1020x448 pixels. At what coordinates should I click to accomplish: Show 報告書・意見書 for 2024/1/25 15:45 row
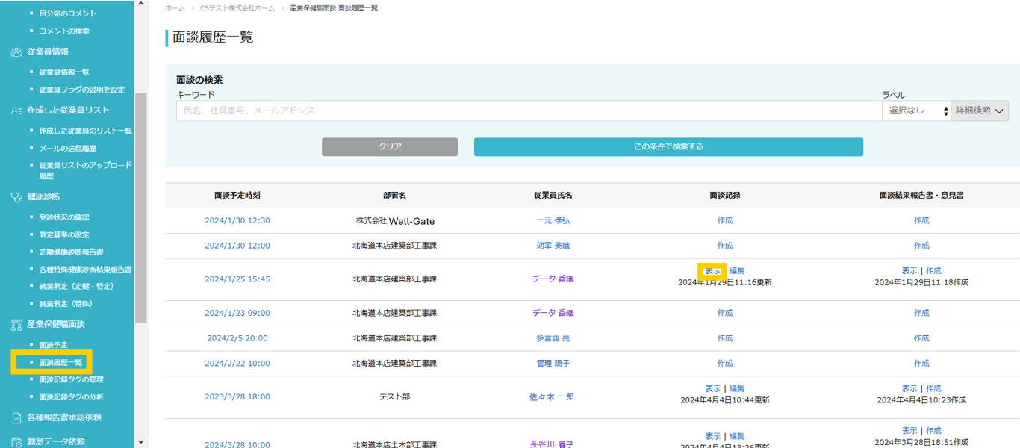pos(909,271)
